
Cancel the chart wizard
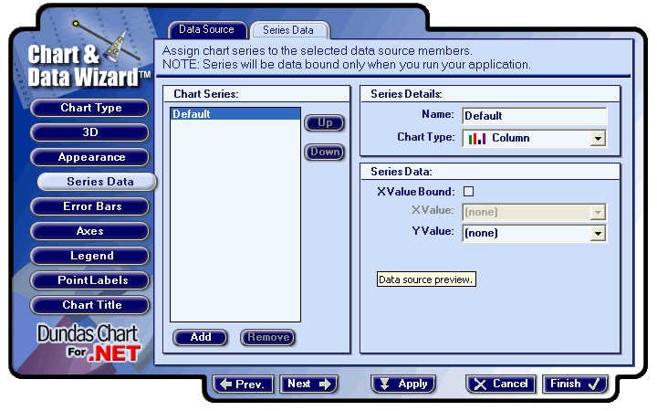tap(501, 385)
